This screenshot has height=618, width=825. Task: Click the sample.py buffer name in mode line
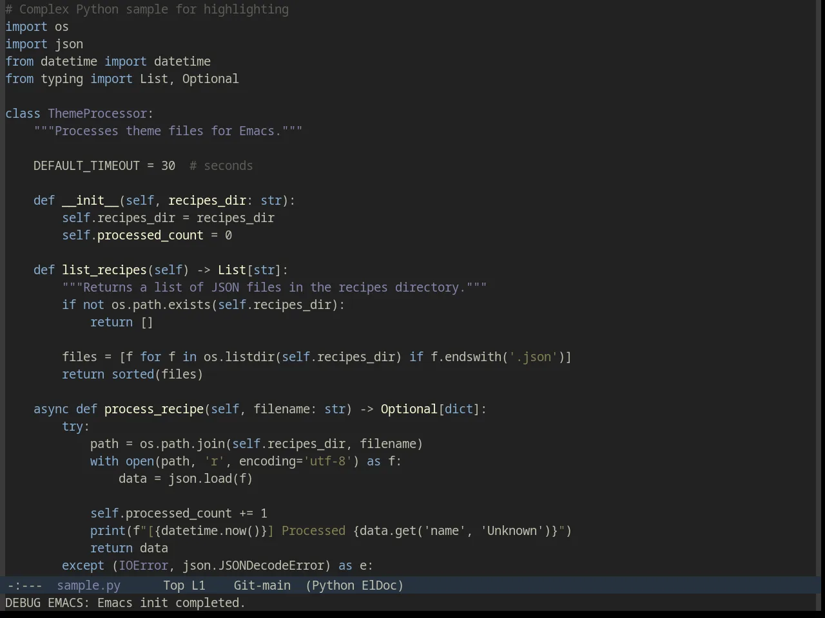point(88,585)
